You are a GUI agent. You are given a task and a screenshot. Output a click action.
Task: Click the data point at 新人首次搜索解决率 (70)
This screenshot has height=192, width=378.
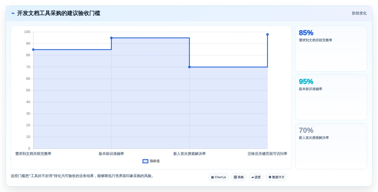pos(189,67)
